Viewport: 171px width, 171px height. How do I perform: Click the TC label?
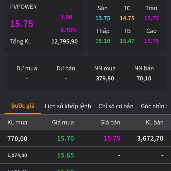point(127,8)
